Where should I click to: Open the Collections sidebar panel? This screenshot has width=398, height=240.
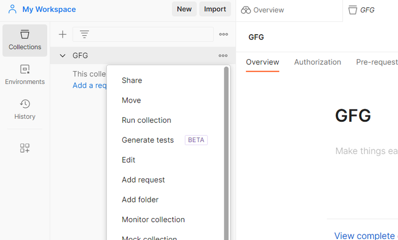click(25, 40)
